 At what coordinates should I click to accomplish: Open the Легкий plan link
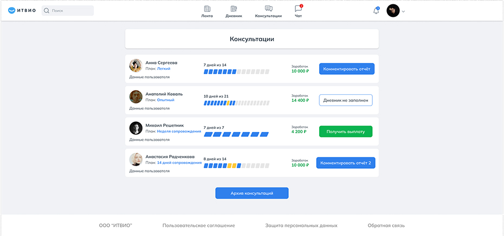[164, 69]
